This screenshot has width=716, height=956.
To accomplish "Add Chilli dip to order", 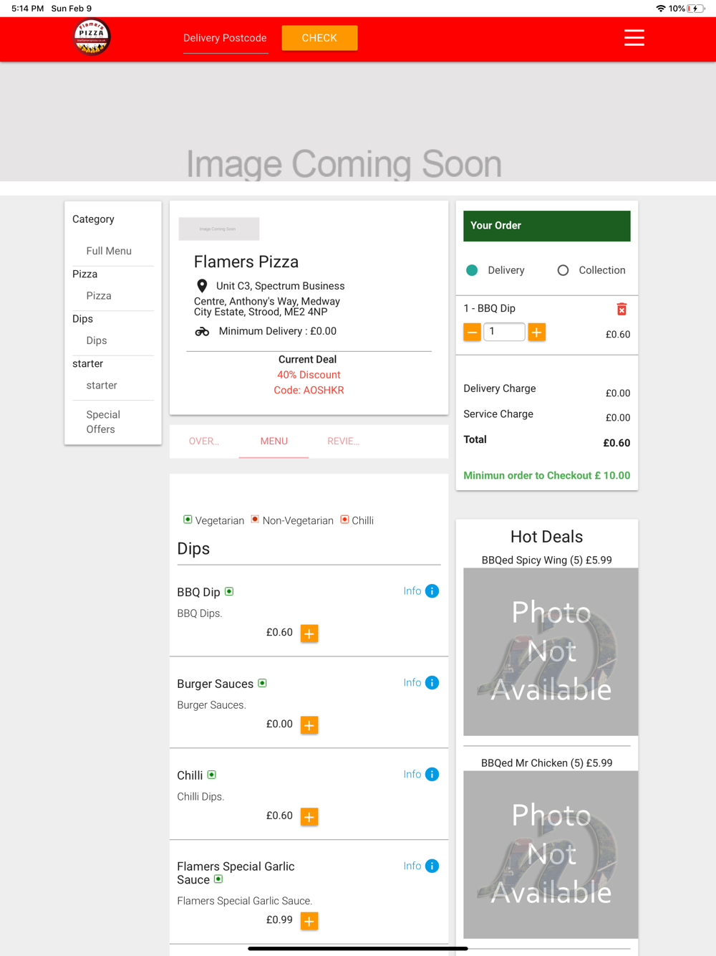I will tap(309, 817).
